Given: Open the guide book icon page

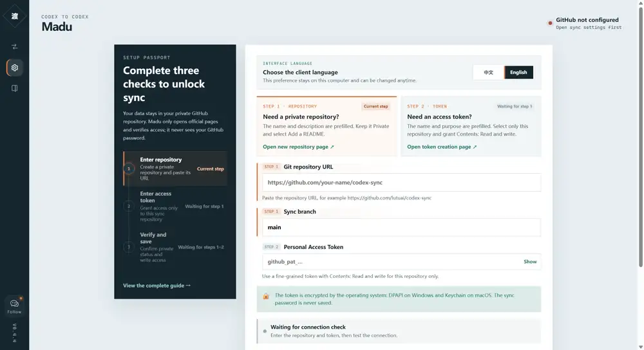Looking at the screenshot, I should 14,88.
